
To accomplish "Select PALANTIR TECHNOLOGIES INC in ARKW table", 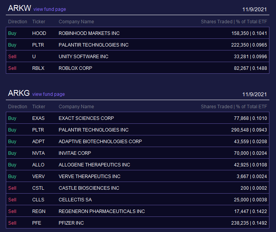I will [x=93, y=45].
